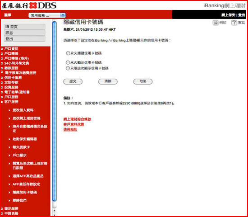Click the print (列印) icon

click(x=215, y=23)
